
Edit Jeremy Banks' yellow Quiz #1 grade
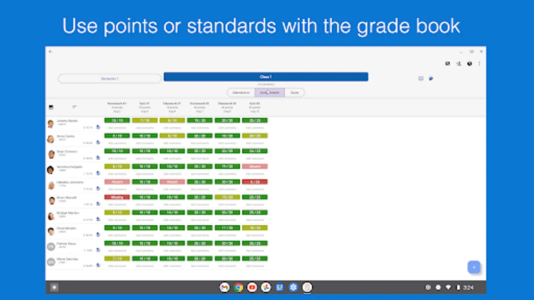[x=145, y=120]
